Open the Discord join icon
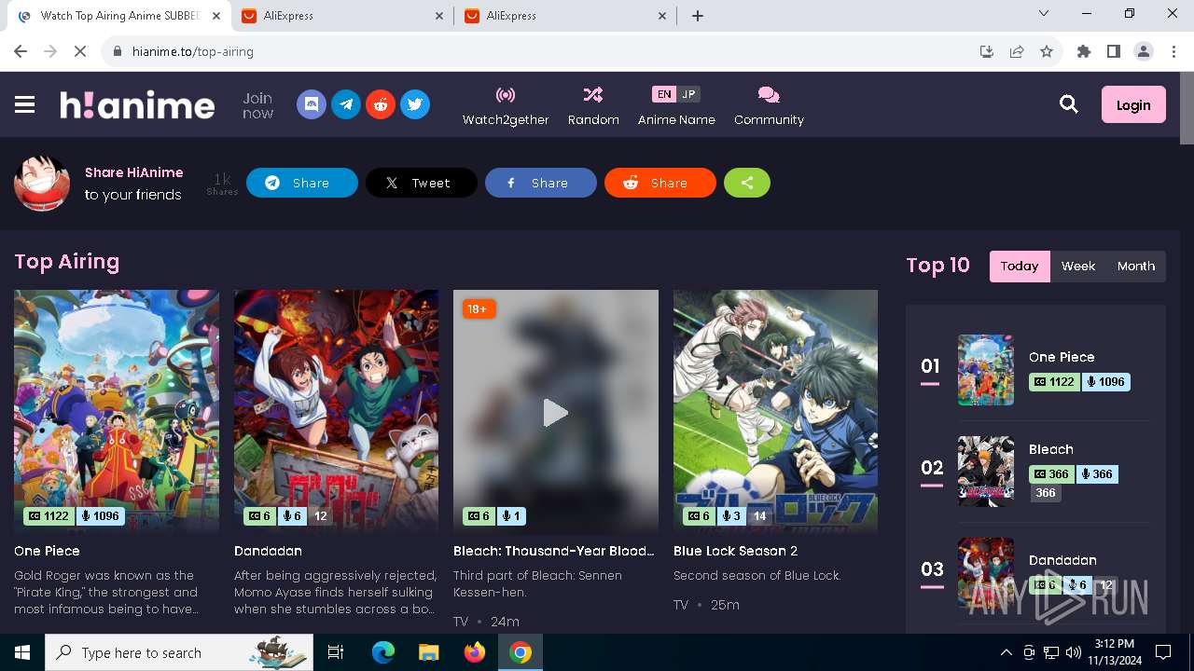This screenshot has height=671, width=1194. tap(312, 104)
